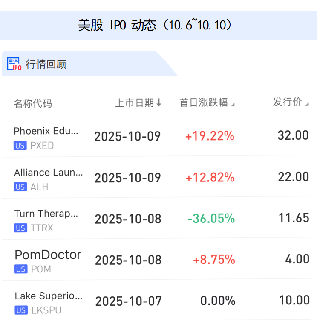
Task: Click the 名称代码 column header
Action: 33,103
